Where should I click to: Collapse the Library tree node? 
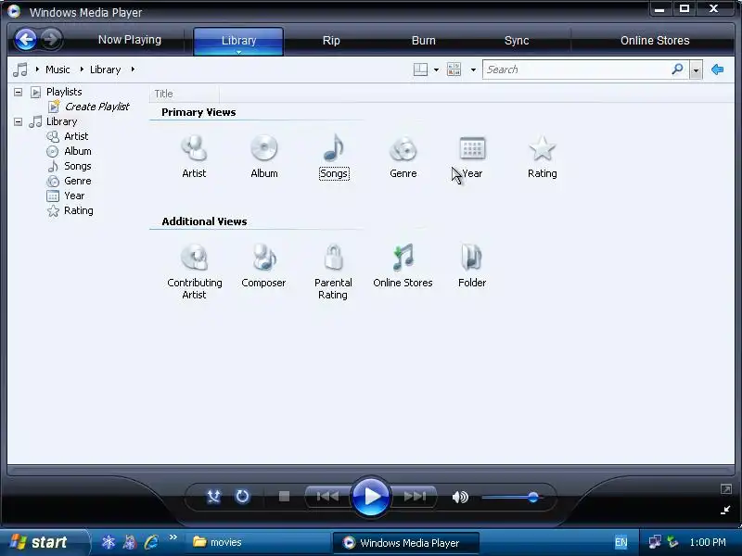[x=18, y=121]
